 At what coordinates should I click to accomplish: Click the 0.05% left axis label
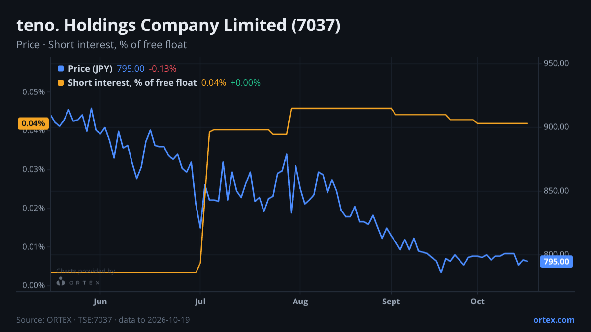[33, 92]
